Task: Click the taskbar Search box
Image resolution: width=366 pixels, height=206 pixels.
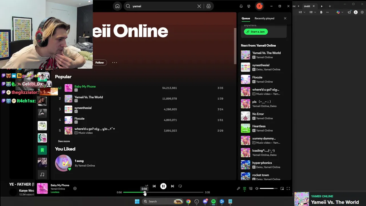Action: (163, 201)
